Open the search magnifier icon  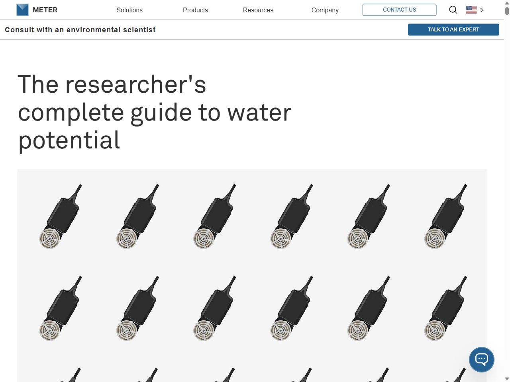pos(453,10)
